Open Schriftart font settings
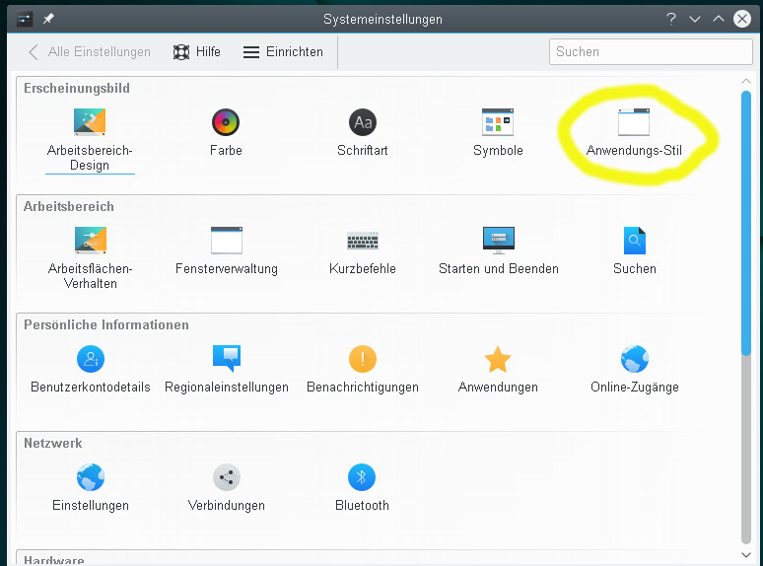Image resolution: width=763 pixels, height=566 pixels. pyautogui.click(x=363, y=132)
